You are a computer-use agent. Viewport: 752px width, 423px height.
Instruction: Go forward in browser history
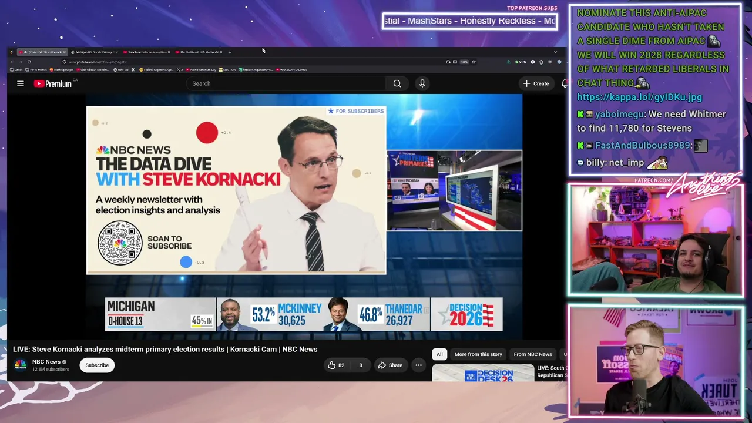pos(20,62)
